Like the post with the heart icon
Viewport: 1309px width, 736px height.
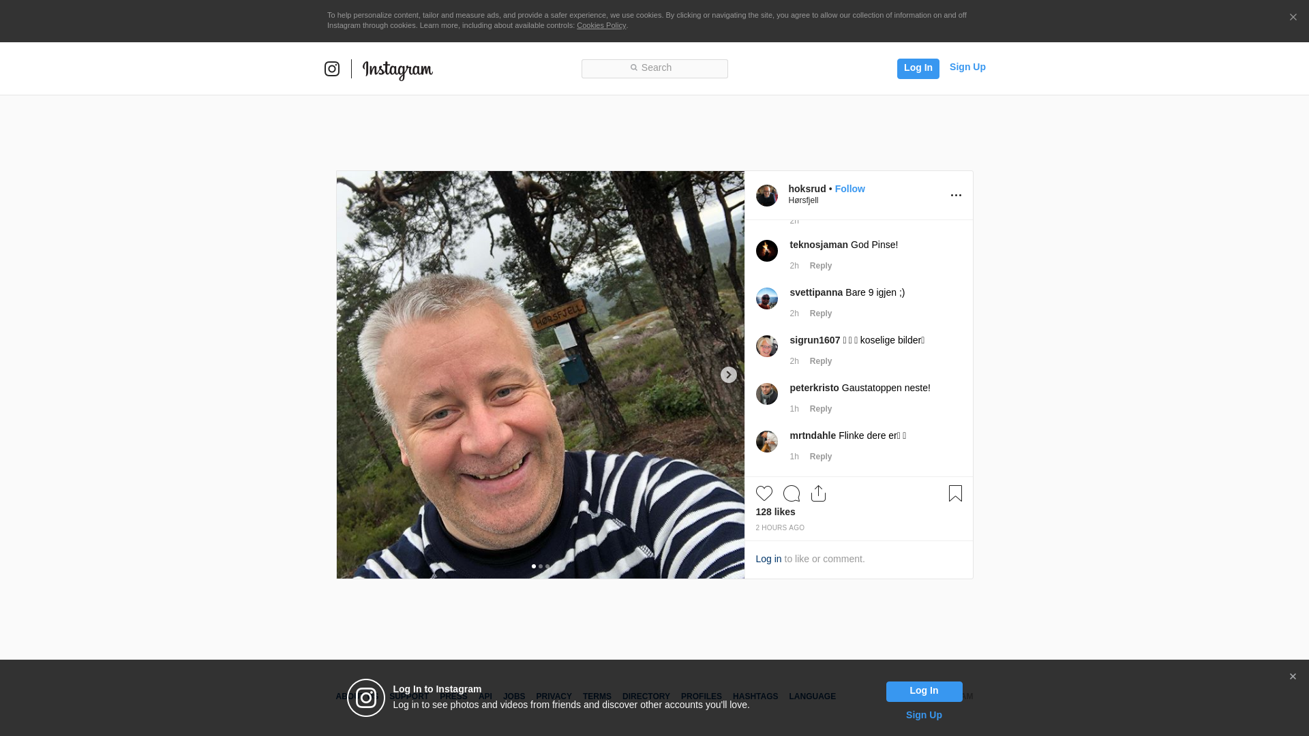764,493
